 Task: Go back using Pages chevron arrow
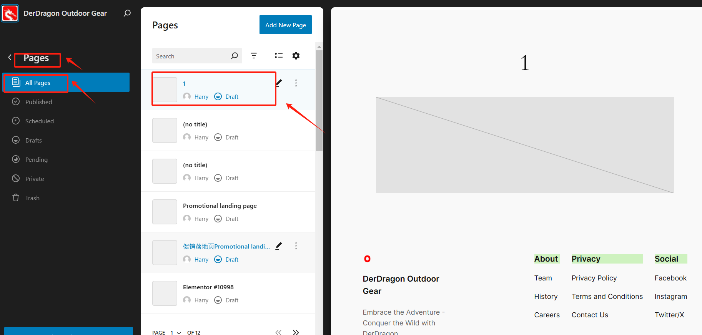(x=10, y=58)
